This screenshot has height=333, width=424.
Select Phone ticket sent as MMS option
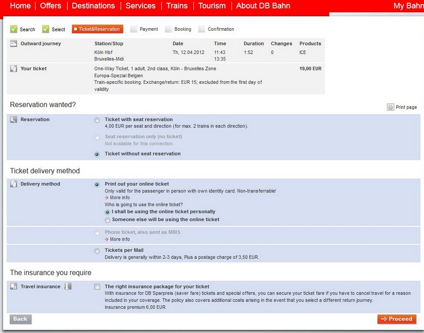click(x=97, y=233)
